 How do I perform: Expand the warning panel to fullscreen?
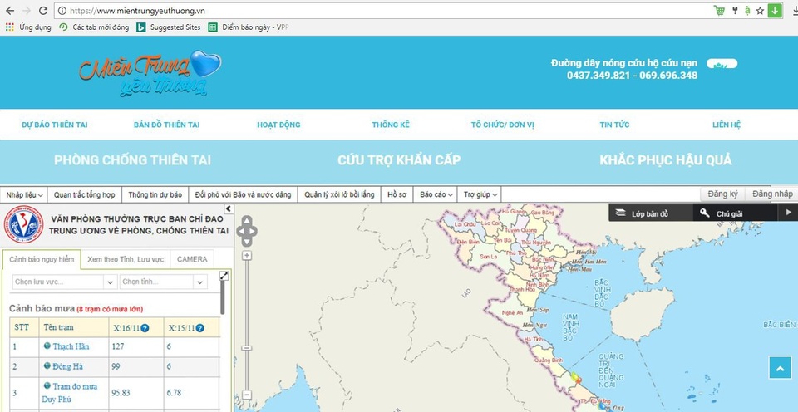224,276
